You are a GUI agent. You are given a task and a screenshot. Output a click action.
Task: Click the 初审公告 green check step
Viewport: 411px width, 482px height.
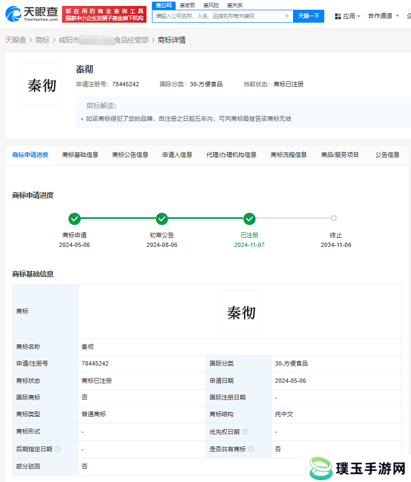[162, 218]
